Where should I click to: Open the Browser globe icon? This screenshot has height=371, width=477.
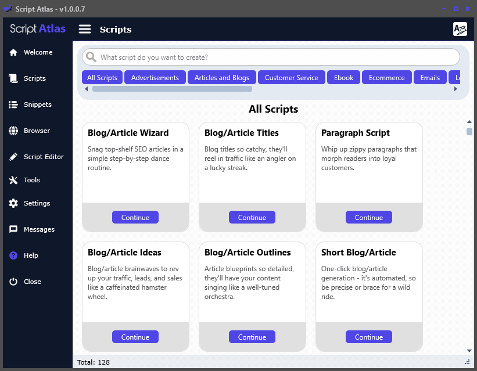click(13, 131)
